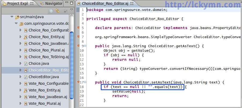Click the 'return;' statement on line 20

[120, 96]
